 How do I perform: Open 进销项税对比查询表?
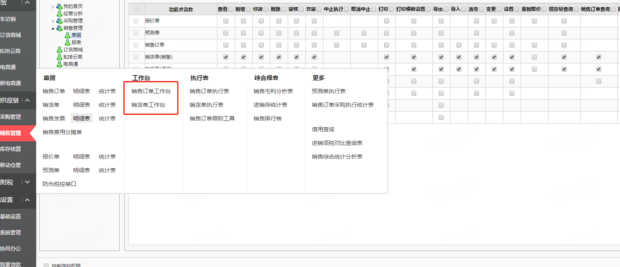pos(337,143)
